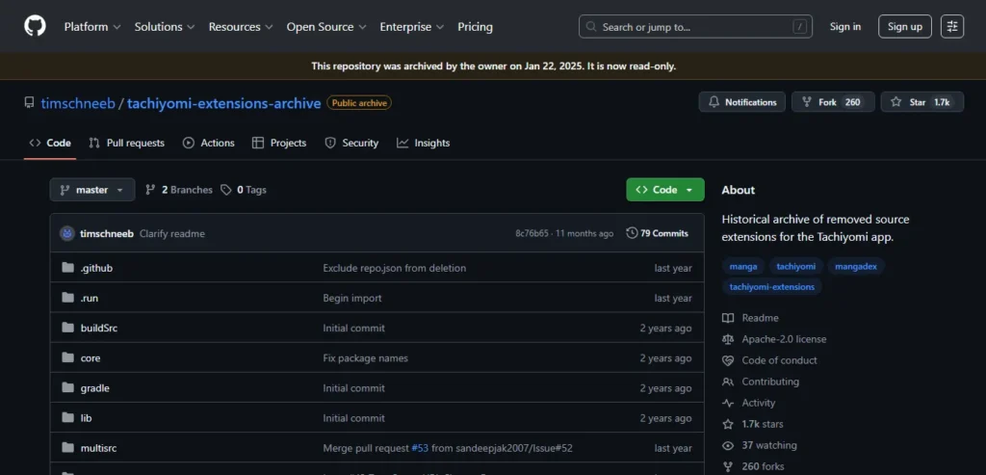This screenshot has height=475, width=986.
Task: Expand the Enterprise menu
Action: 412,27
